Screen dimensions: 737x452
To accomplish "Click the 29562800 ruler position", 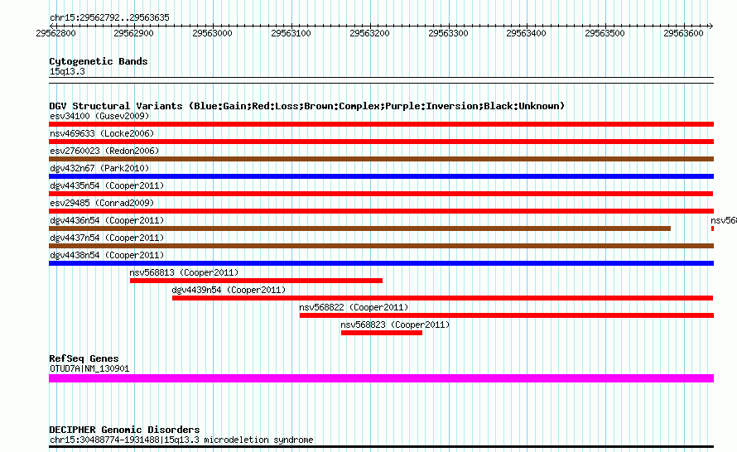I will 55,33.
